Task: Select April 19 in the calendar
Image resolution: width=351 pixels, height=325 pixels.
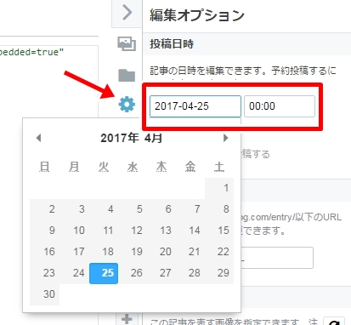Action: [133, 252]
